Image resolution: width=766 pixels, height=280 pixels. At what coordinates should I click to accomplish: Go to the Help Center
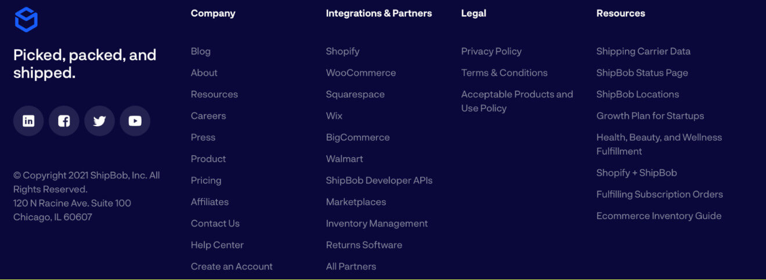217,244
